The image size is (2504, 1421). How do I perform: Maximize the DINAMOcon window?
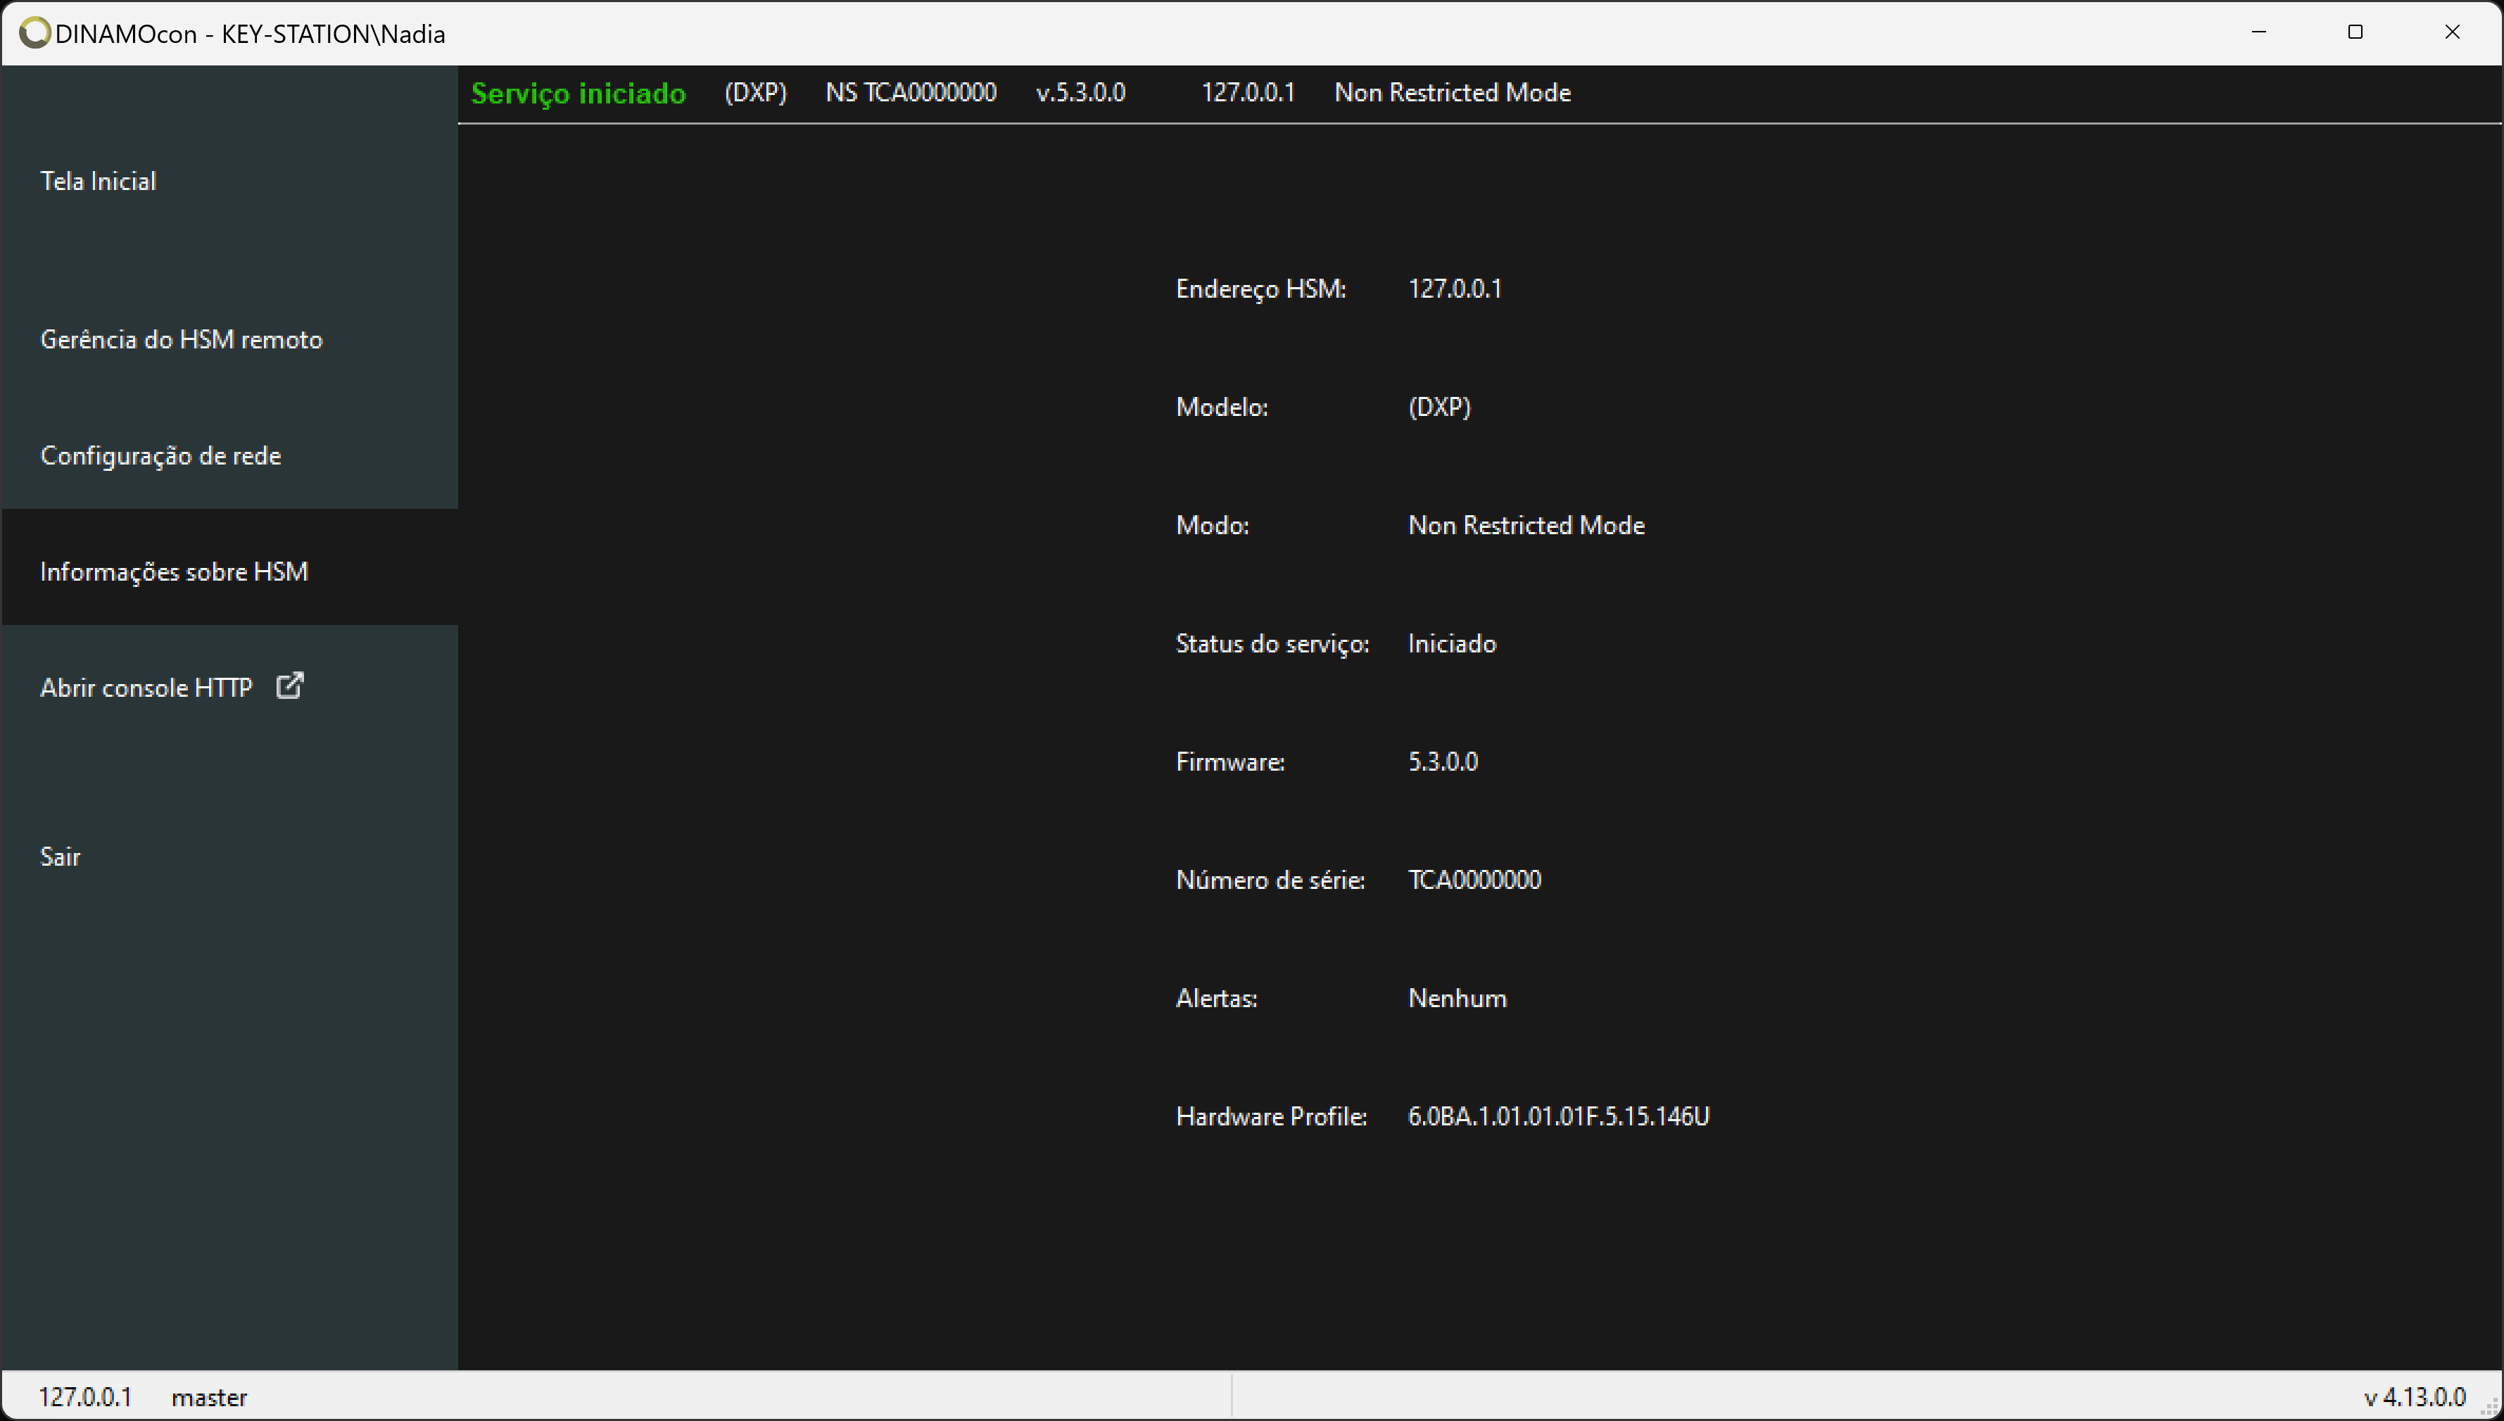point(2356,32)
